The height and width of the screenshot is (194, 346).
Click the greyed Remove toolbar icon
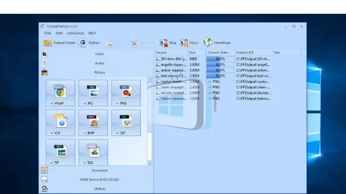coord(110,43)
